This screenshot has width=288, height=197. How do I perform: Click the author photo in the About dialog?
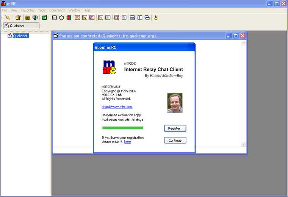(175, 103)
